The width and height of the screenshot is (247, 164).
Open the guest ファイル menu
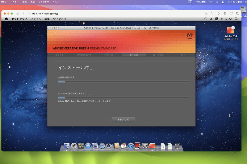click(36, 19)
